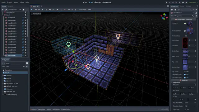Enable Top Level checkbox
The height and width of the screenshot is (112, 199).
(185, 109)
